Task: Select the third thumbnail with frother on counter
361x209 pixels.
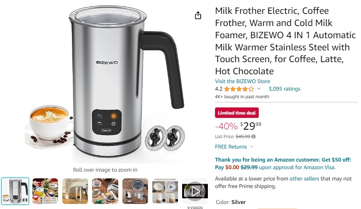Action: coord(75,191)
